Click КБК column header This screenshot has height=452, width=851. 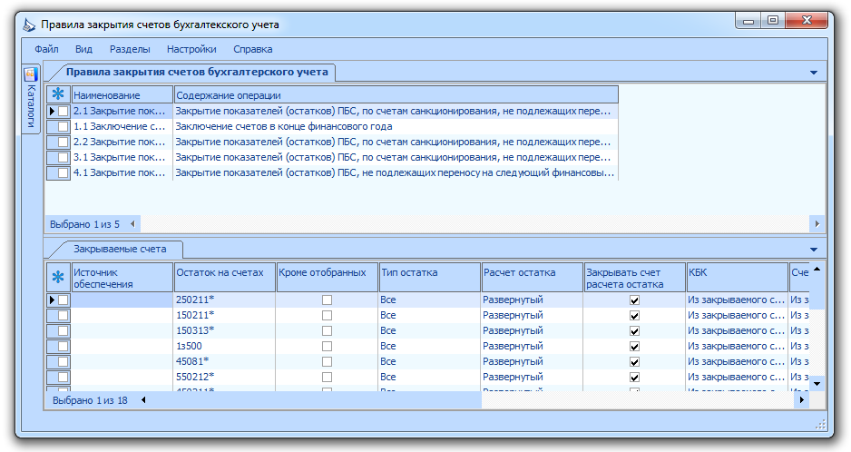(738, 278)
